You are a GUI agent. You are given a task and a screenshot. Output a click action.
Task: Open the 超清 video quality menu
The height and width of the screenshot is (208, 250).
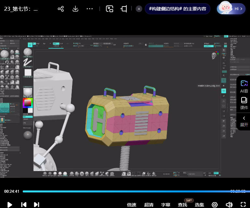pyautogui.click(x=149, y=205)
